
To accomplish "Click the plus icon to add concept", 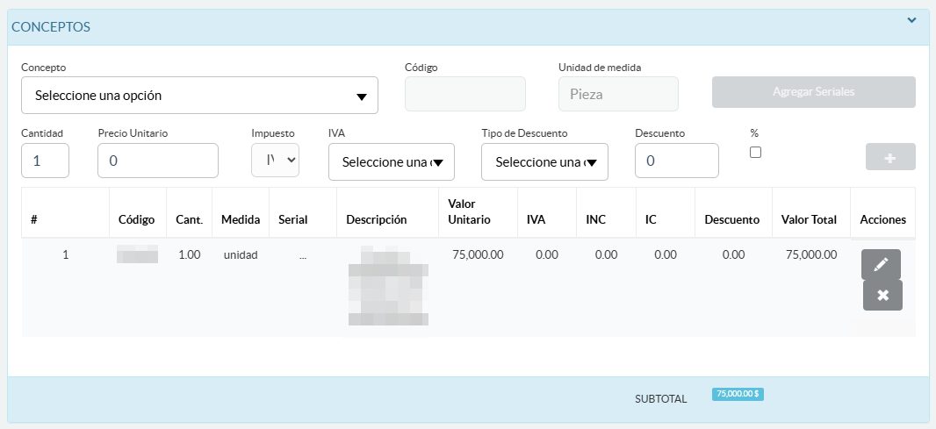I will point(890,158).
